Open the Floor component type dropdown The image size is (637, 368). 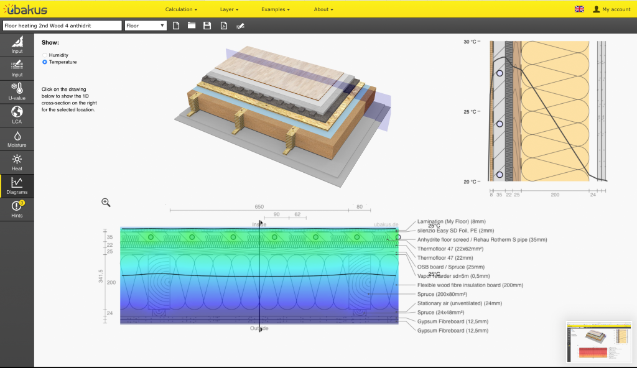[146, 25]
